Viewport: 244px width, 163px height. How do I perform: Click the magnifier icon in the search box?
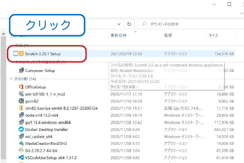[143, 24]
